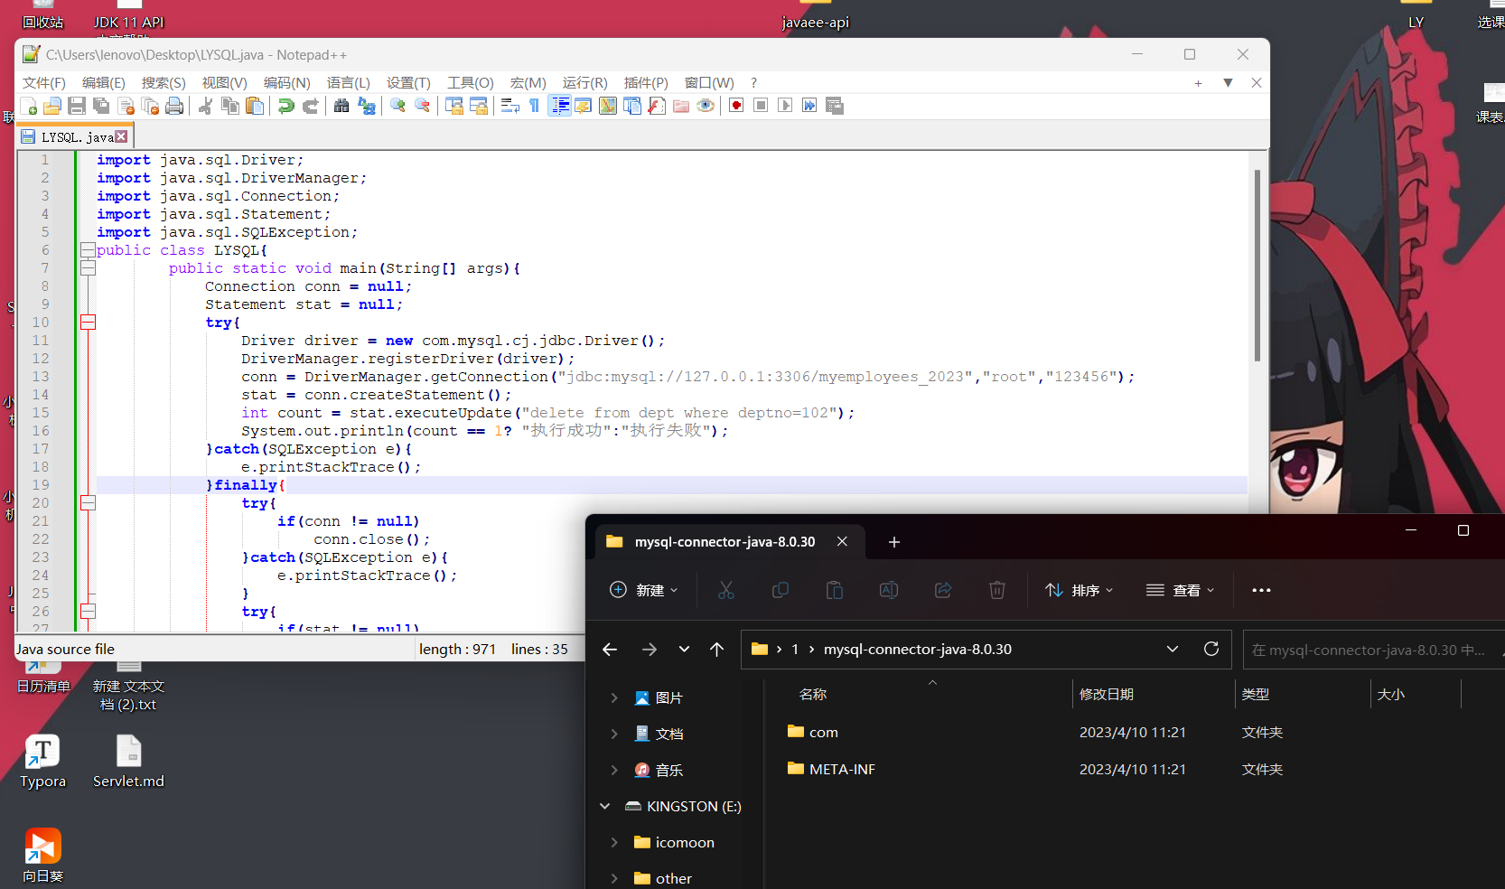Save the current file with the Save icon
This screenshot has width=1505, height=889.
tap(77, 106)
